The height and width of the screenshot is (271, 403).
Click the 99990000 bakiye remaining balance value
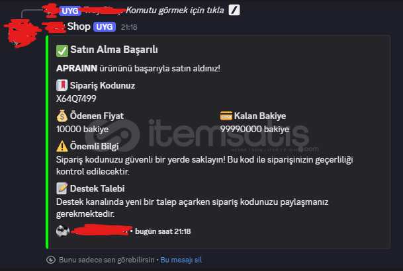point(255,129)
